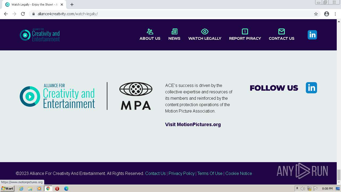The image size is (341, 192).
Task: Open the Privacy Policy link
Action: 181,173
